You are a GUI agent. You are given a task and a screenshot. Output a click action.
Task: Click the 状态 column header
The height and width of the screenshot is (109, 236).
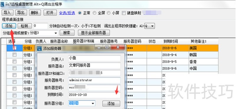coord(152,41)
